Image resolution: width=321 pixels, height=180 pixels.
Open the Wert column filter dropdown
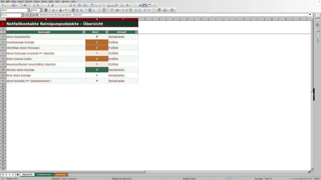(107, 32)
